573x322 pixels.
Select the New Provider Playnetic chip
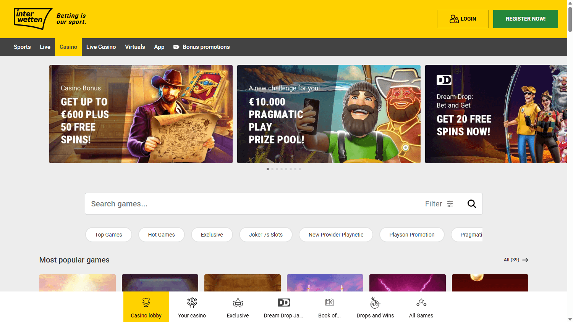(x=336, y=235)
